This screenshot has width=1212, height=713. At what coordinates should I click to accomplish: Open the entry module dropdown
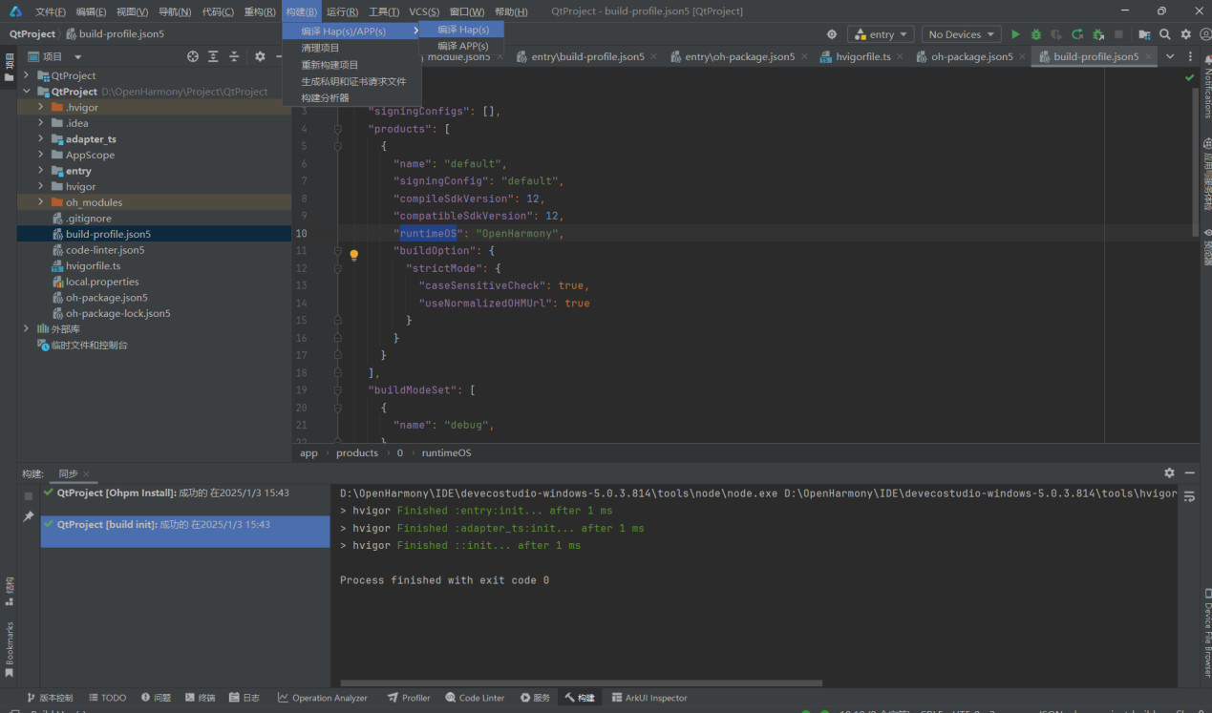[881, 34]
